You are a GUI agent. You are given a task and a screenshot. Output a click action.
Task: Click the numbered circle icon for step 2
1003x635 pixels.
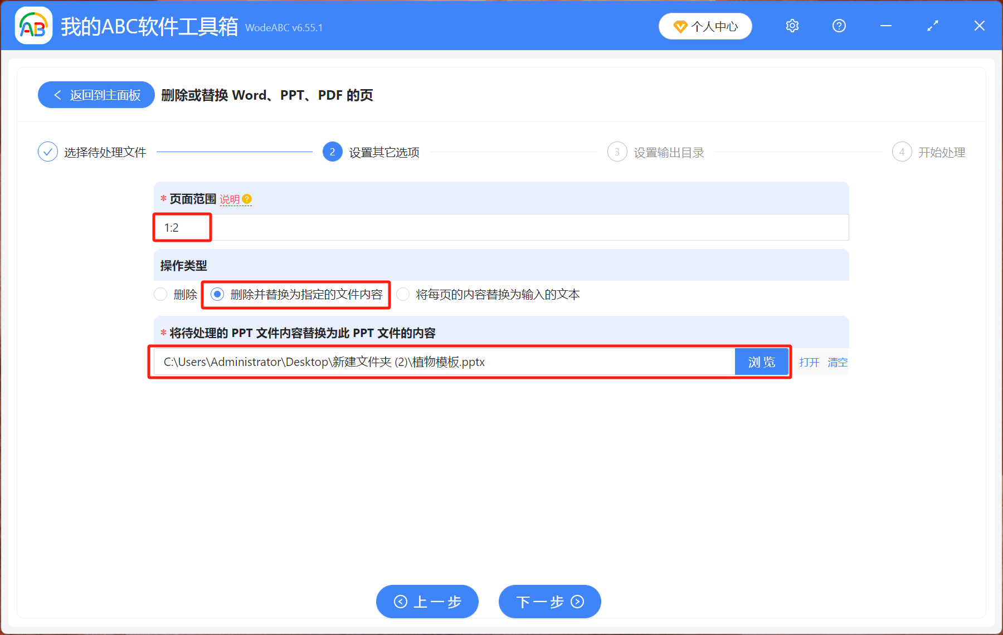[332, 151]
